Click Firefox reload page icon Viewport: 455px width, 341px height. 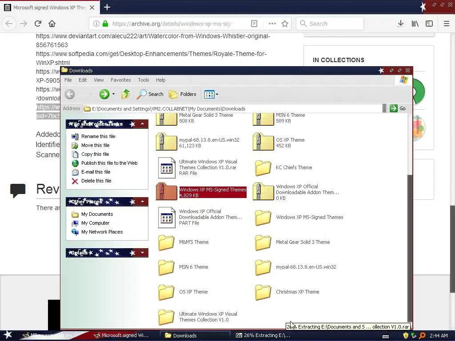click(38, 24)
